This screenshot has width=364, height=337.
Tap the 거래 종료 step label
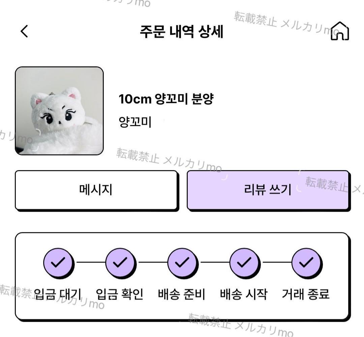click(x=306, y=294)
